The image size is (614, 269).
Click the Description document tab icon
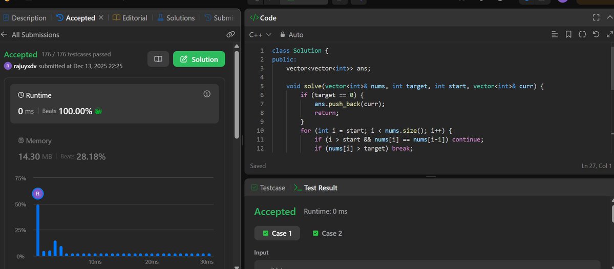tap(6, 17)
